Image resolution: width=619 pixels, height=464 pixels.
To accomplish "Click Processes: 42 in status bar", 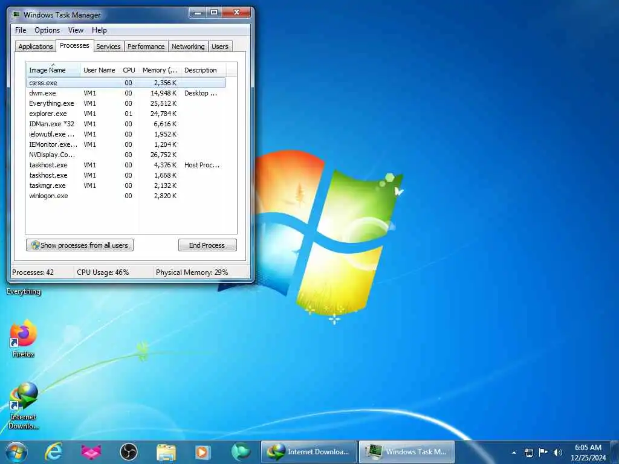I will (33, 272).
